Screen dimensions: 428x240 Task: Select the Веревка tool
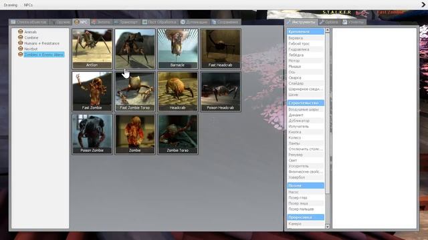click(306, 38)
